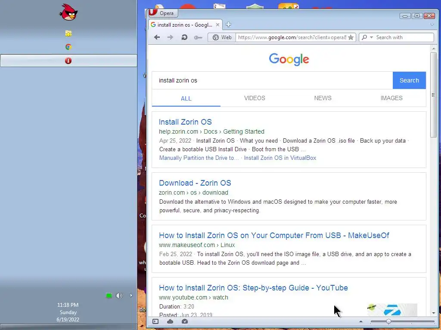Click the vertical scrollbar thumb
441x330 pixels.
click(x=433, y=95)
